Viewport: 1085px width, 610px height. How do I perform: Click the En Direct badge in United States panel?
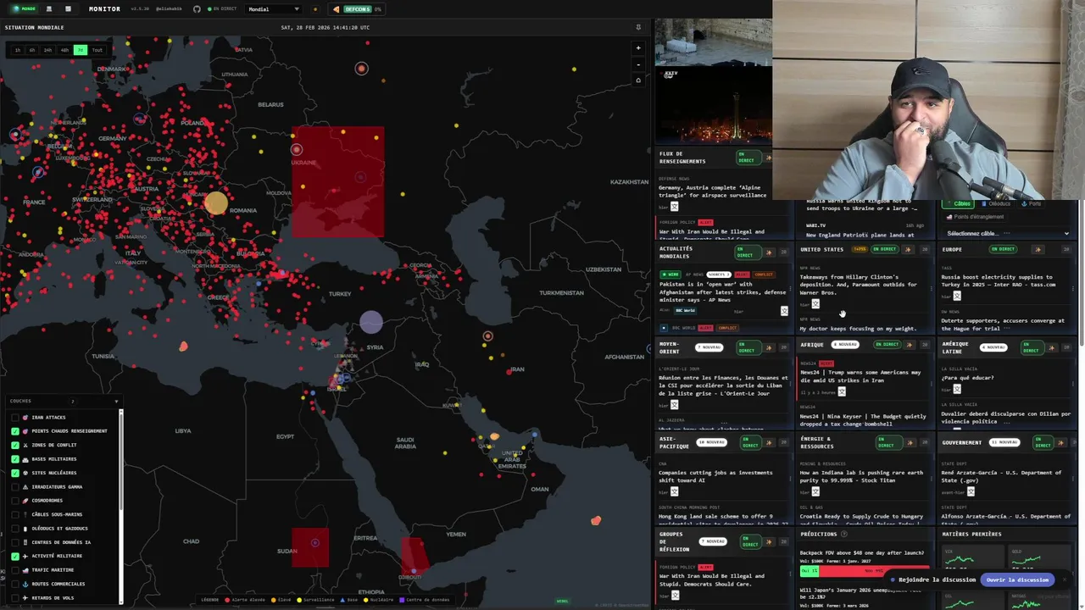pyautogui.click(x=885, y=249)
